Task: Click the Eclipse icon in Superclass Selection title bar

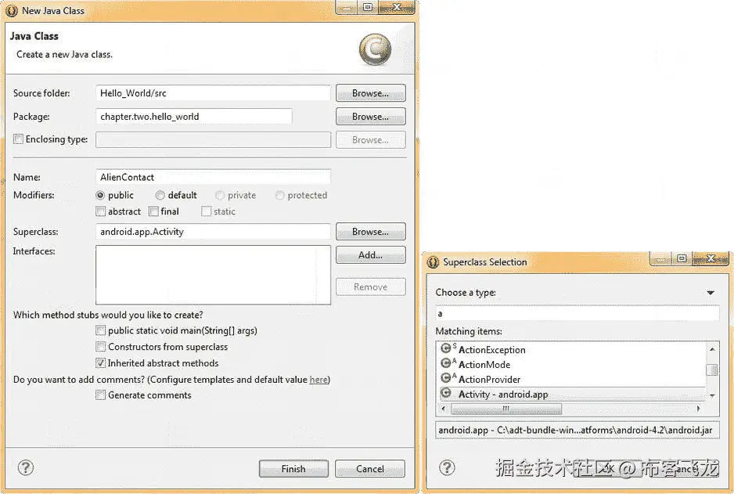Action: coord(433,262)
